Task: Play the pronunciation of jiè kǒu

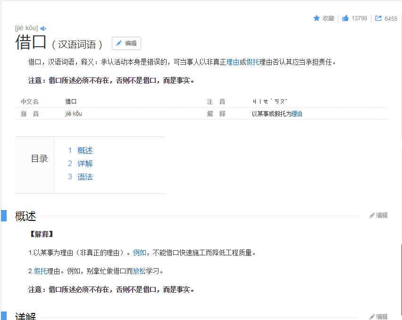Action: click(43, 28)
